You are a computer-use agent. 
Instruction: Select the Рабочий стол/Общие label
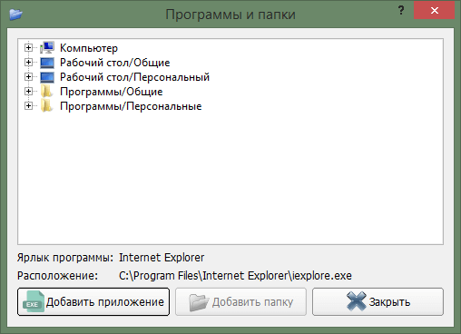(115, 63)
